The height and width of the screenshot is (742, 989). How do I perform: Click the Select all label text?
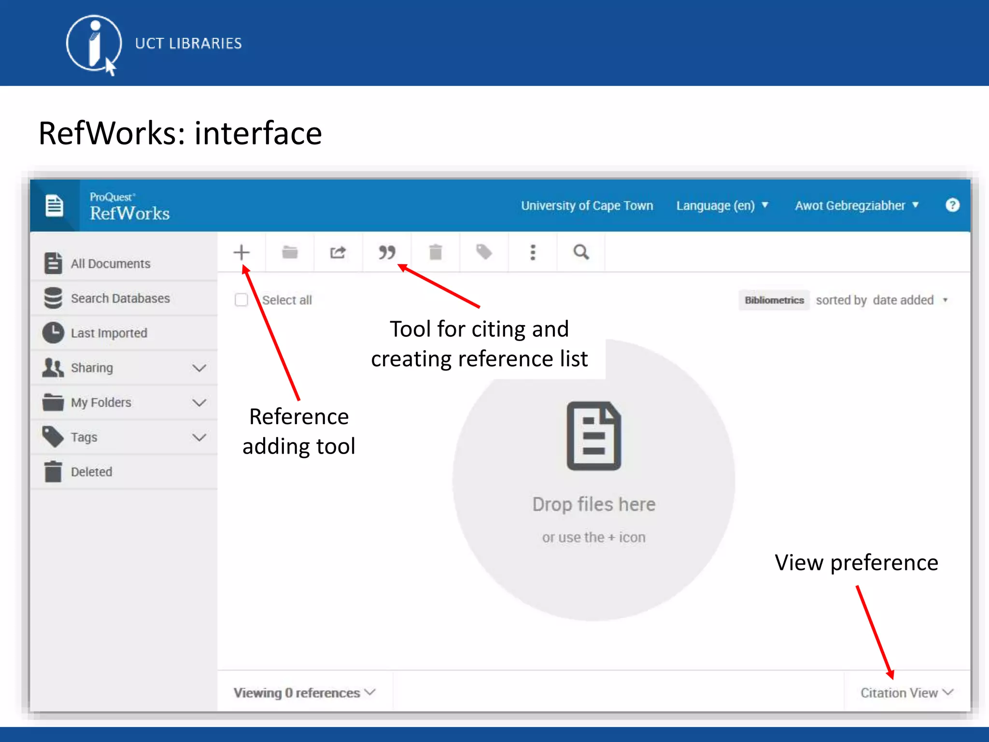tap(287, 300)
